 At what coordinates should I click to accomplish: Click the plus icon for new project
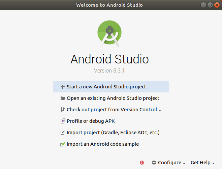pos(63,87)
